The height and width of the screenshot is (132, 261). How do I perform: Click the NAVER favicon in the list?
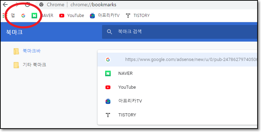tap(108, 73)
